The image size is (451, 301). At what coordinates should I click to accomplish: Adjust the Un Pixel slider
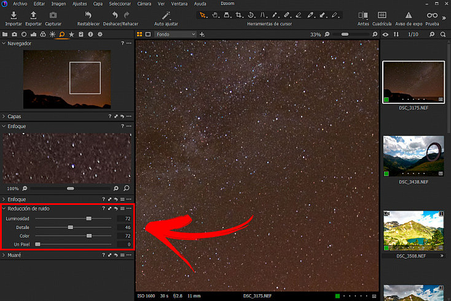pyautogui.click(x=37, y=244)
